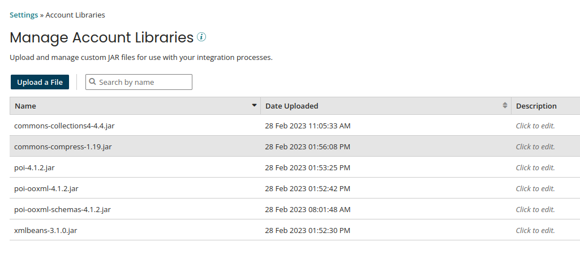Edit description for poi-ooxml-4.1.2.jar

point(535,188)
